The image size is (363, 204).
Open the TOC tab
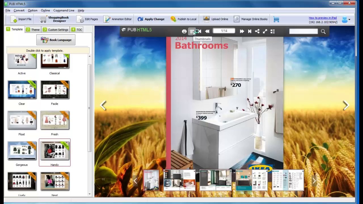(77, 29)
